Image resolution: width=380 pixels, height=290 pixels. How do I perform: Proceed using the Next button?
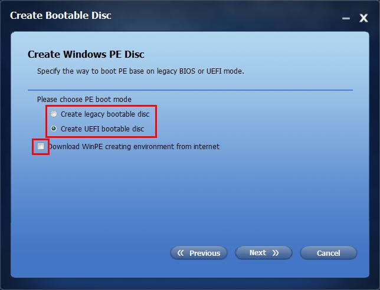(x=263, y=253)
